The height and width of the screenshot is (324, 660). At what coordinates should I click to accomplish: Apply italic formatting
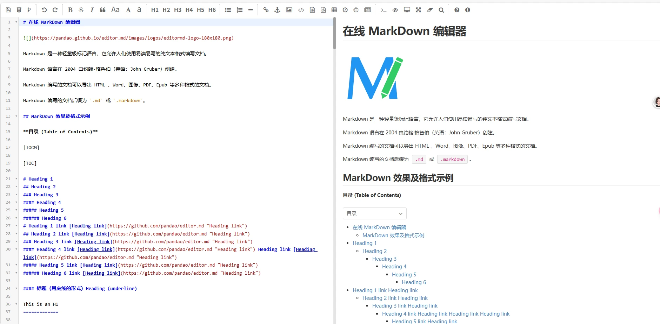pyautogui.click(x=92, y=10)
